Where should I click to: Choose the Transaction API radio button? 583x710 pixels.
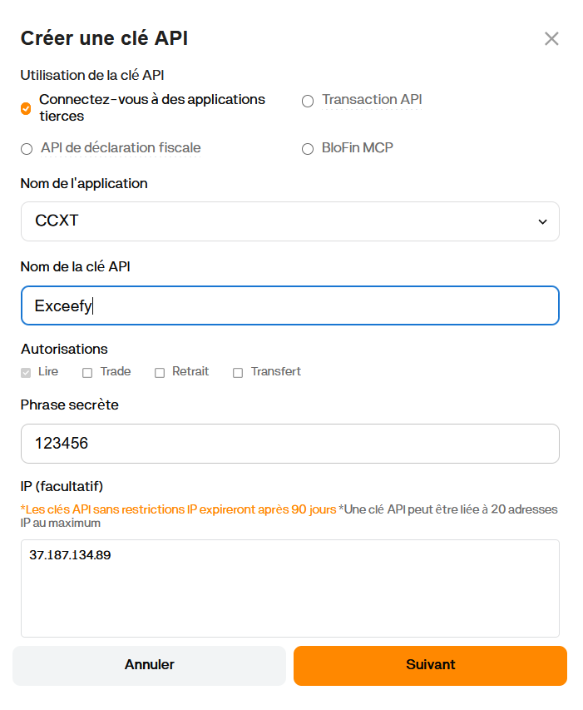click(x=308, y=101)
